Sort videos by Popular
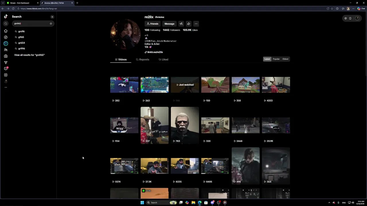The height and width of the screenshot is (206, 367). (x=276, y=59)
